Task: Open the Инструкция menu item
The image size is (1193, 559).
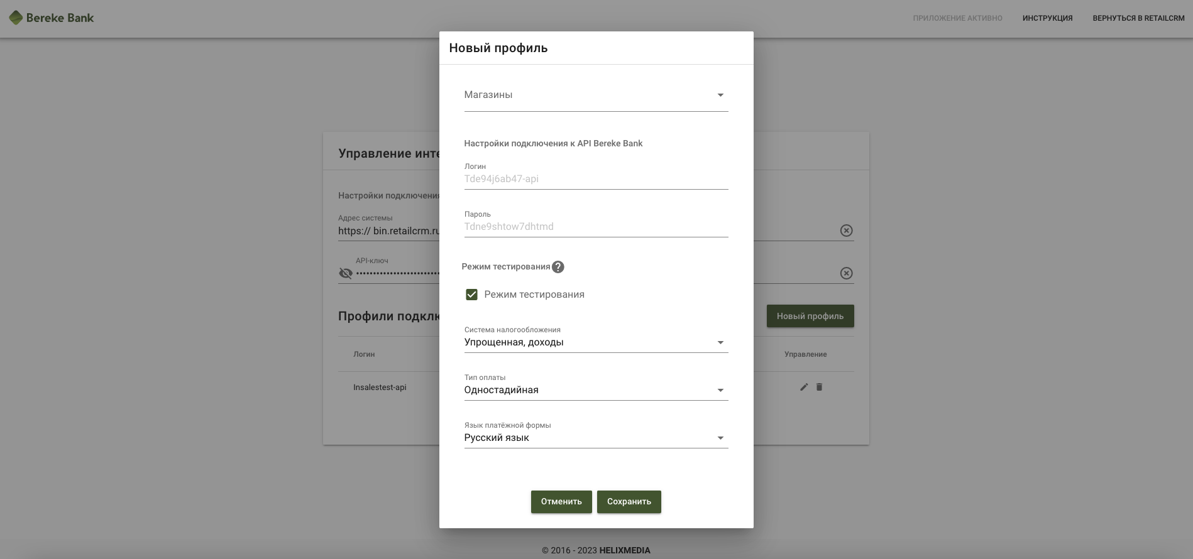Action: point(1047,18)
